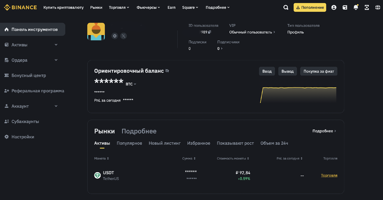
Task: Open Рынки in top menu
Action: [96, 7]
